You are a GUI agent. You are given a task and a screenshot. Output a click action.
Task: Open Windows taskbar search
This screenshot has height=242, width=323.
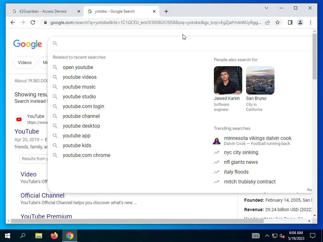[23, 236]
